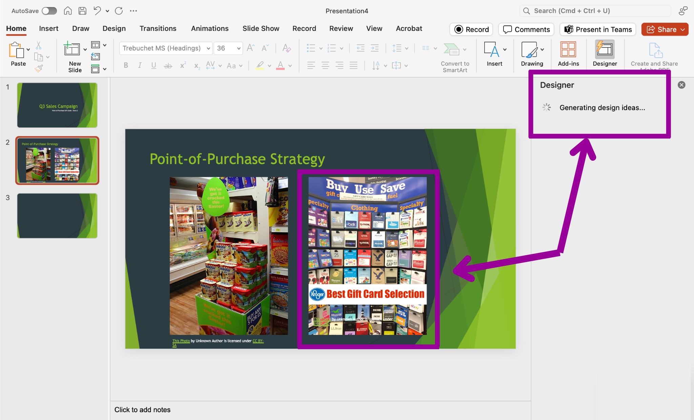Open the Draw tab
The height and width of the screenshot is (420, 694).
[81, 28]
